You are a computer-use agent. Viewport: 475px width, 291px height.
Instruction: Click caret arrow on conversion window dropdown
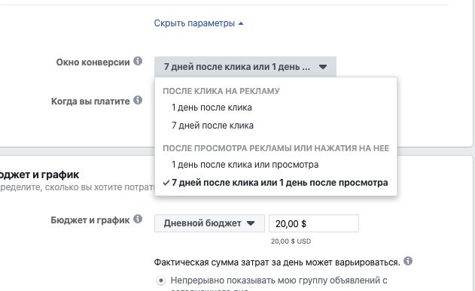tap(323, 67)
